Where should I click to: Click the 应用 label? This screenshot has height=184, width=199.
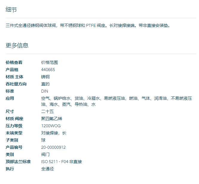pos(10,98)
